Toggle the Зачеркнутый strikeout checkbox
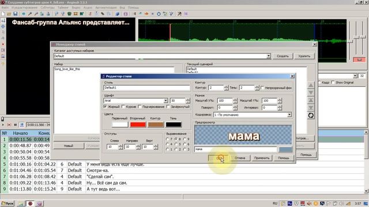The image size is (369, 207). click(168, 107)
